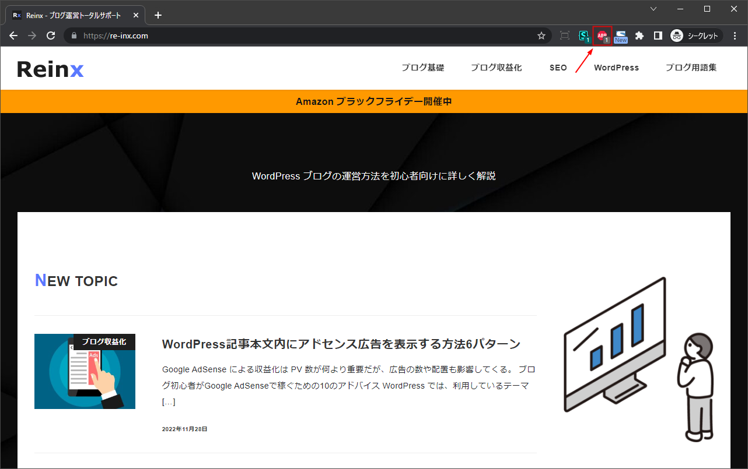The width and height of the screenshot is (748, 469).
Task: Maximize the browser window
Action: click(707, 9)
